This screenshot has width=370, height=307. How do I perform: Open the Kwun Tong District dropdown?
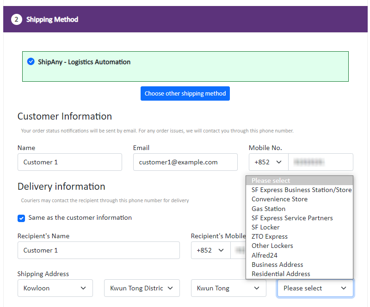click(142, 288)
